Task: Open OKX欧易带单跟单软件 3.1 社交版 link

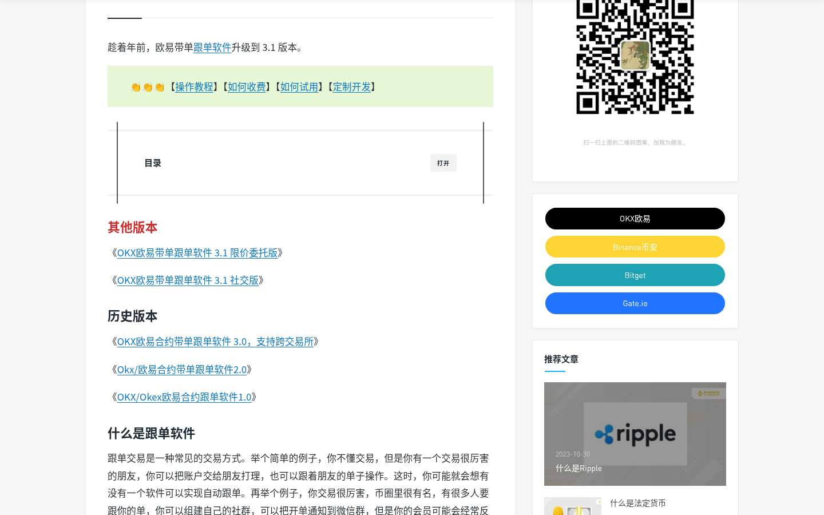Action: pyautogui.click(x=188, y=280)
